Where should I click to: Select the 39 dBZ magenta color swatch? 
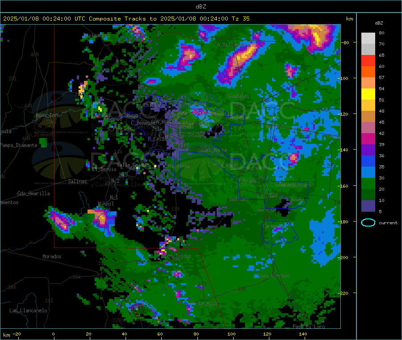point(368,139)
